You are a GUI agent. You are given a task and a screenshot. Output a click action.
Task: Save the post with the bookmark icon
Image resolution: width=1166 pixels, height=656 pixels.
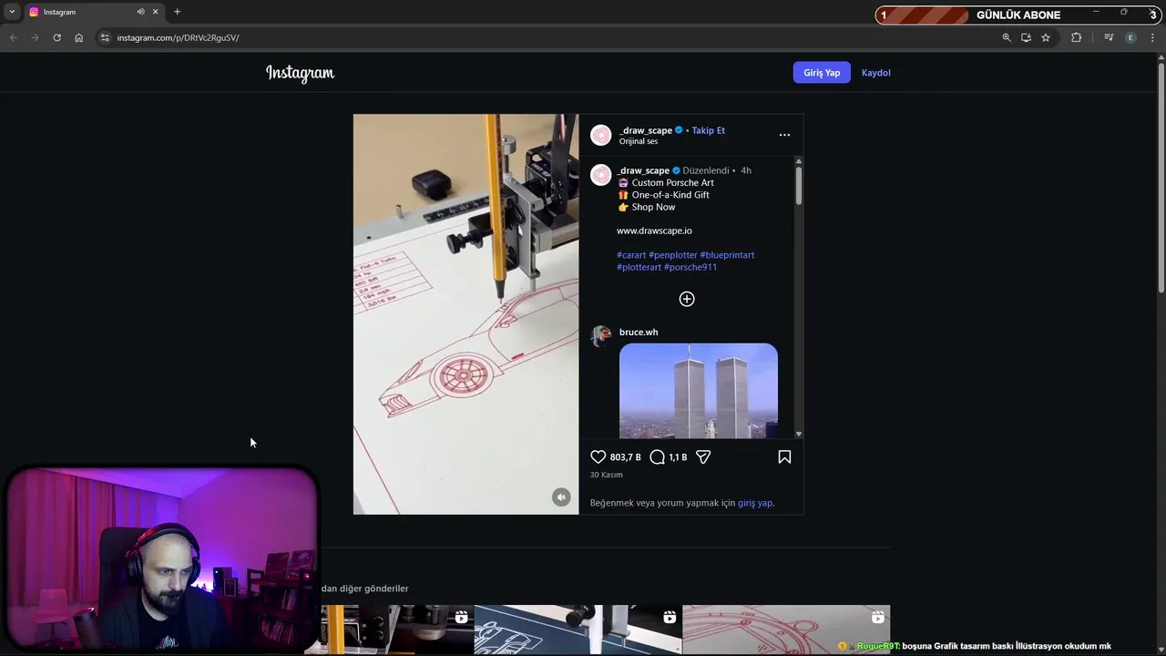pos(784,457)
